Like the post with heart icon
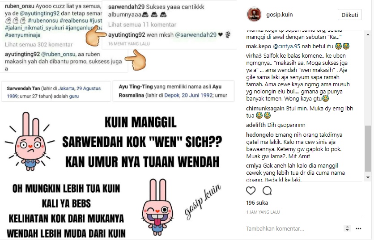 click(251, 190)
